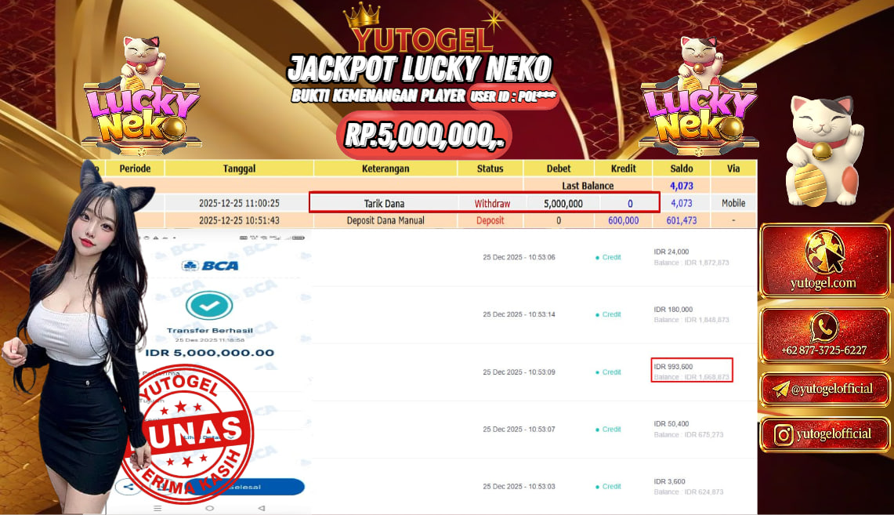Screen dimensions: 894x515
Task: Click the Transfer Berhasil checkmark icon
Action: click(x=209, y=305)
